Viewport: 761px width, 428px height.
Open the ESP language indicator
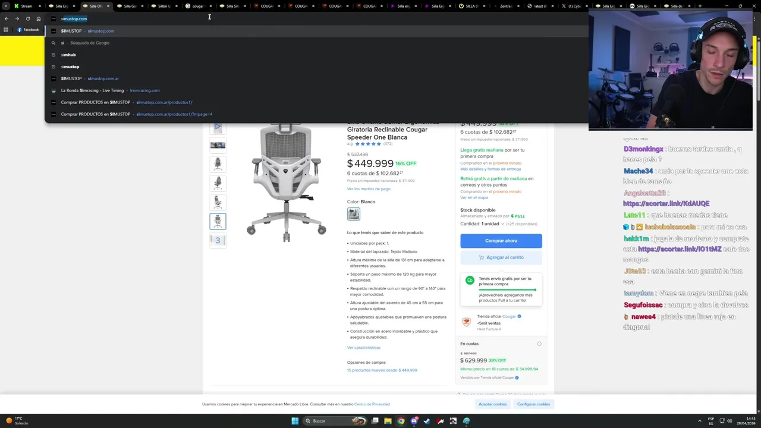pyautogui.click(x=711, y=421)
